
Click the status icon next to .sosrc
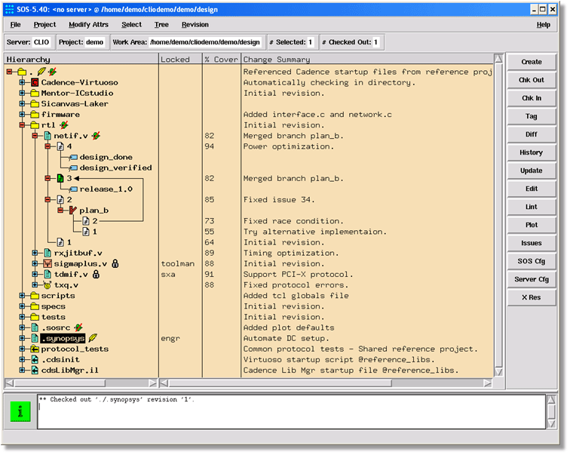click(x=78, y=327)
